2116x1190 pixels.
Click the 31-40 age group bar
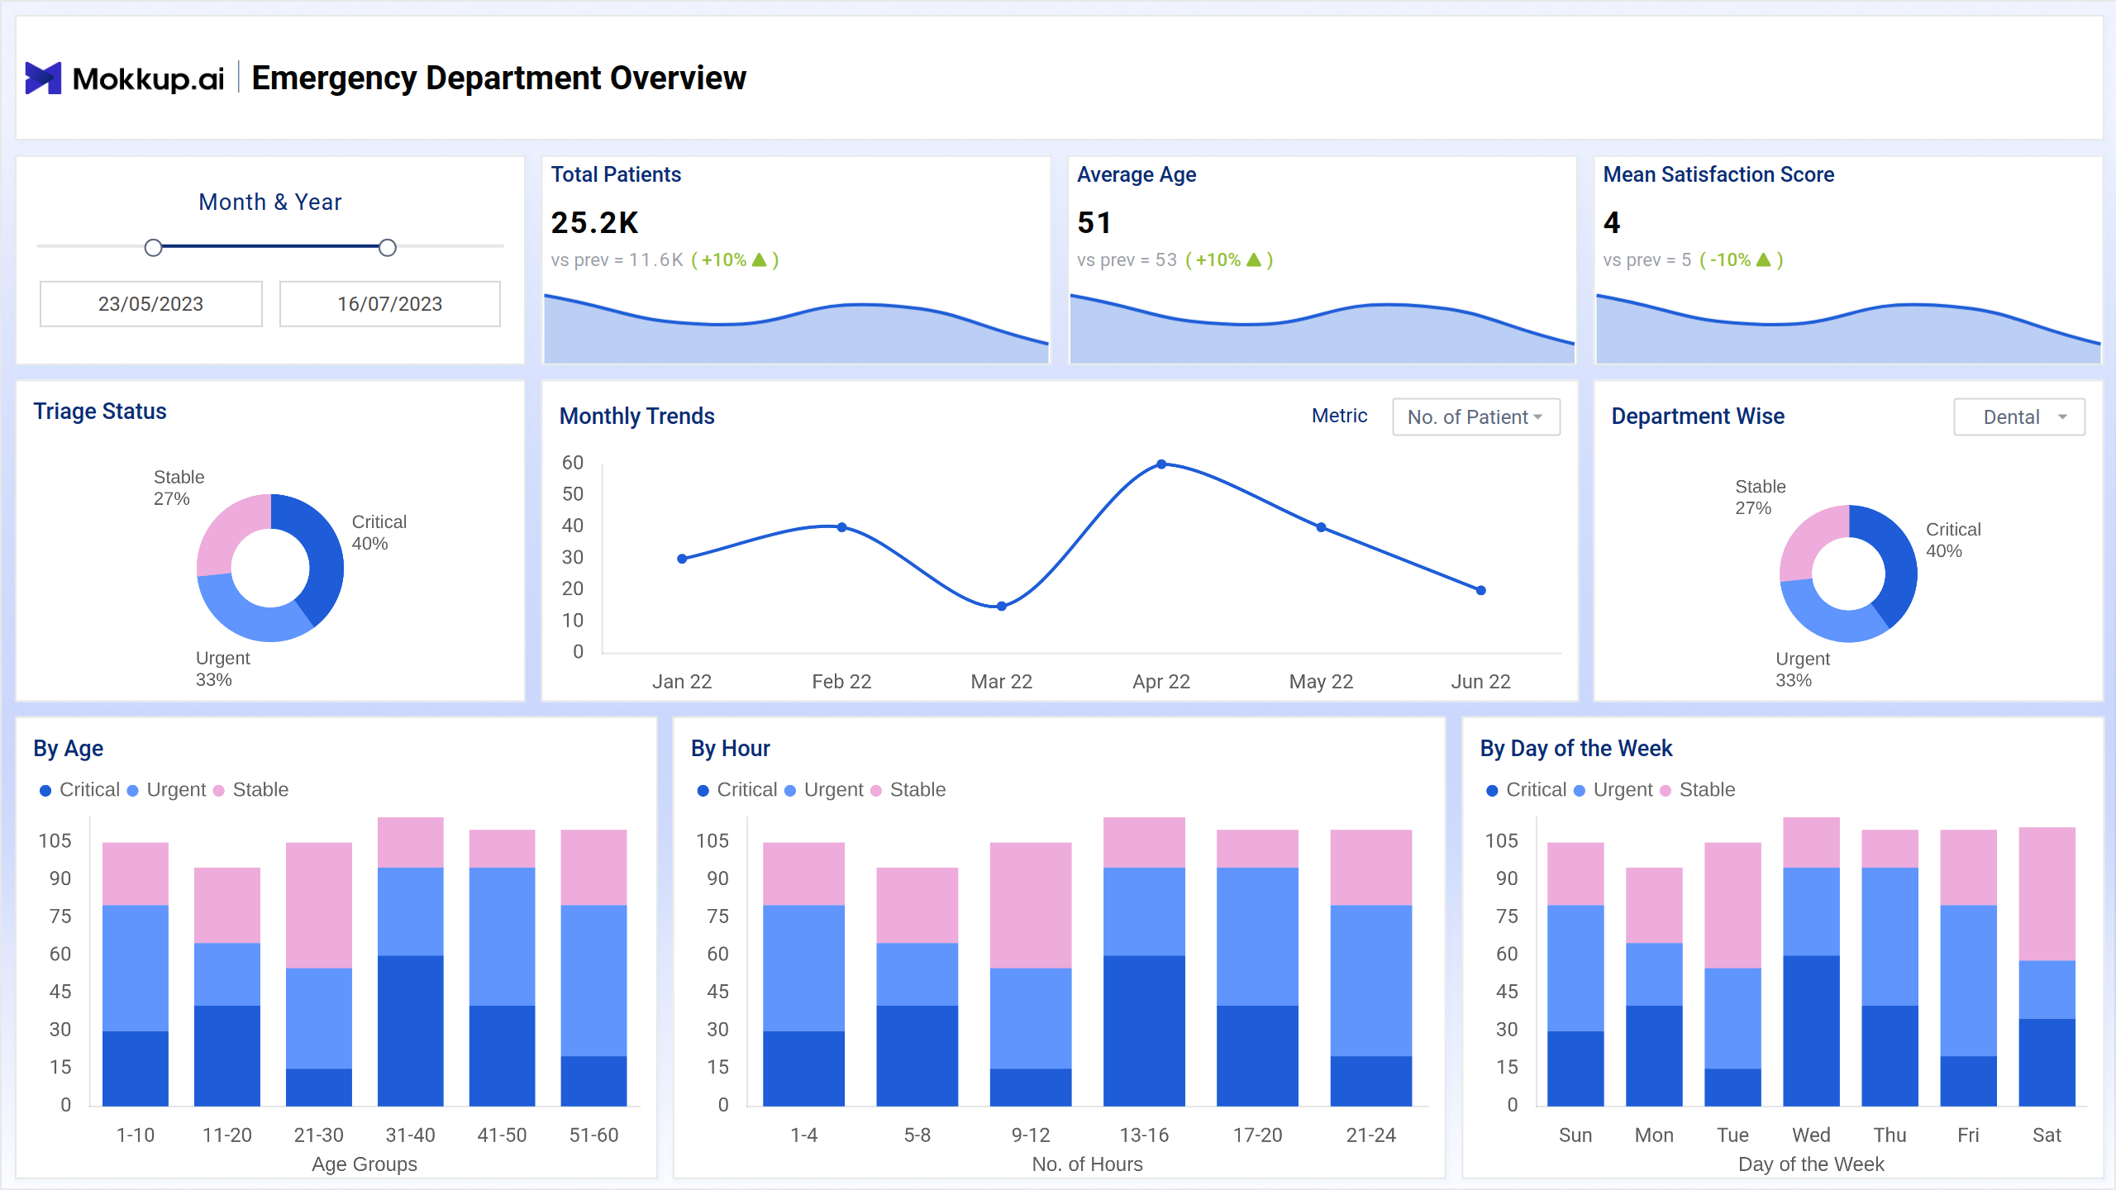coord(411,962)
